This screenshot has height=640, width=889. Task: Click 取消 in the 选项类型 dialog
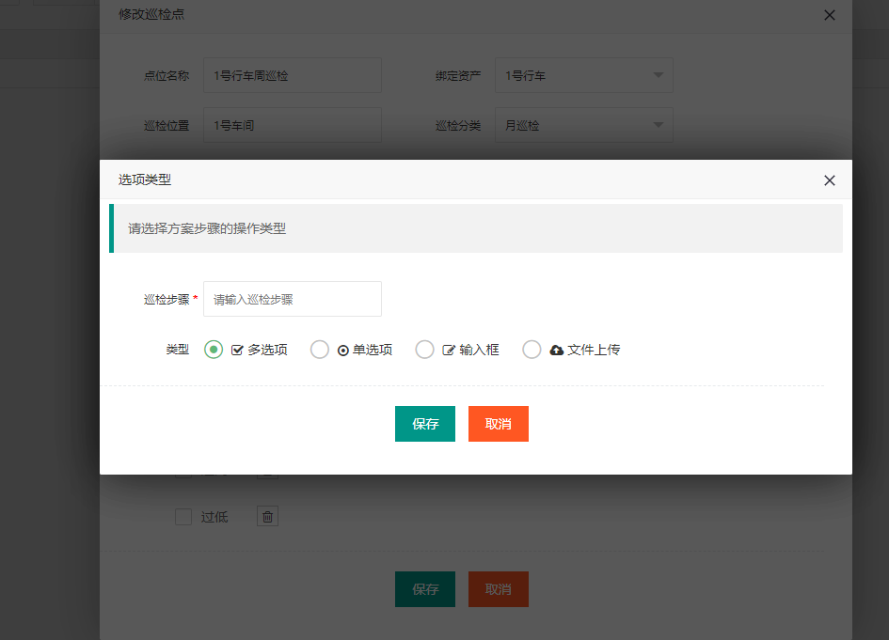[499, 424]
